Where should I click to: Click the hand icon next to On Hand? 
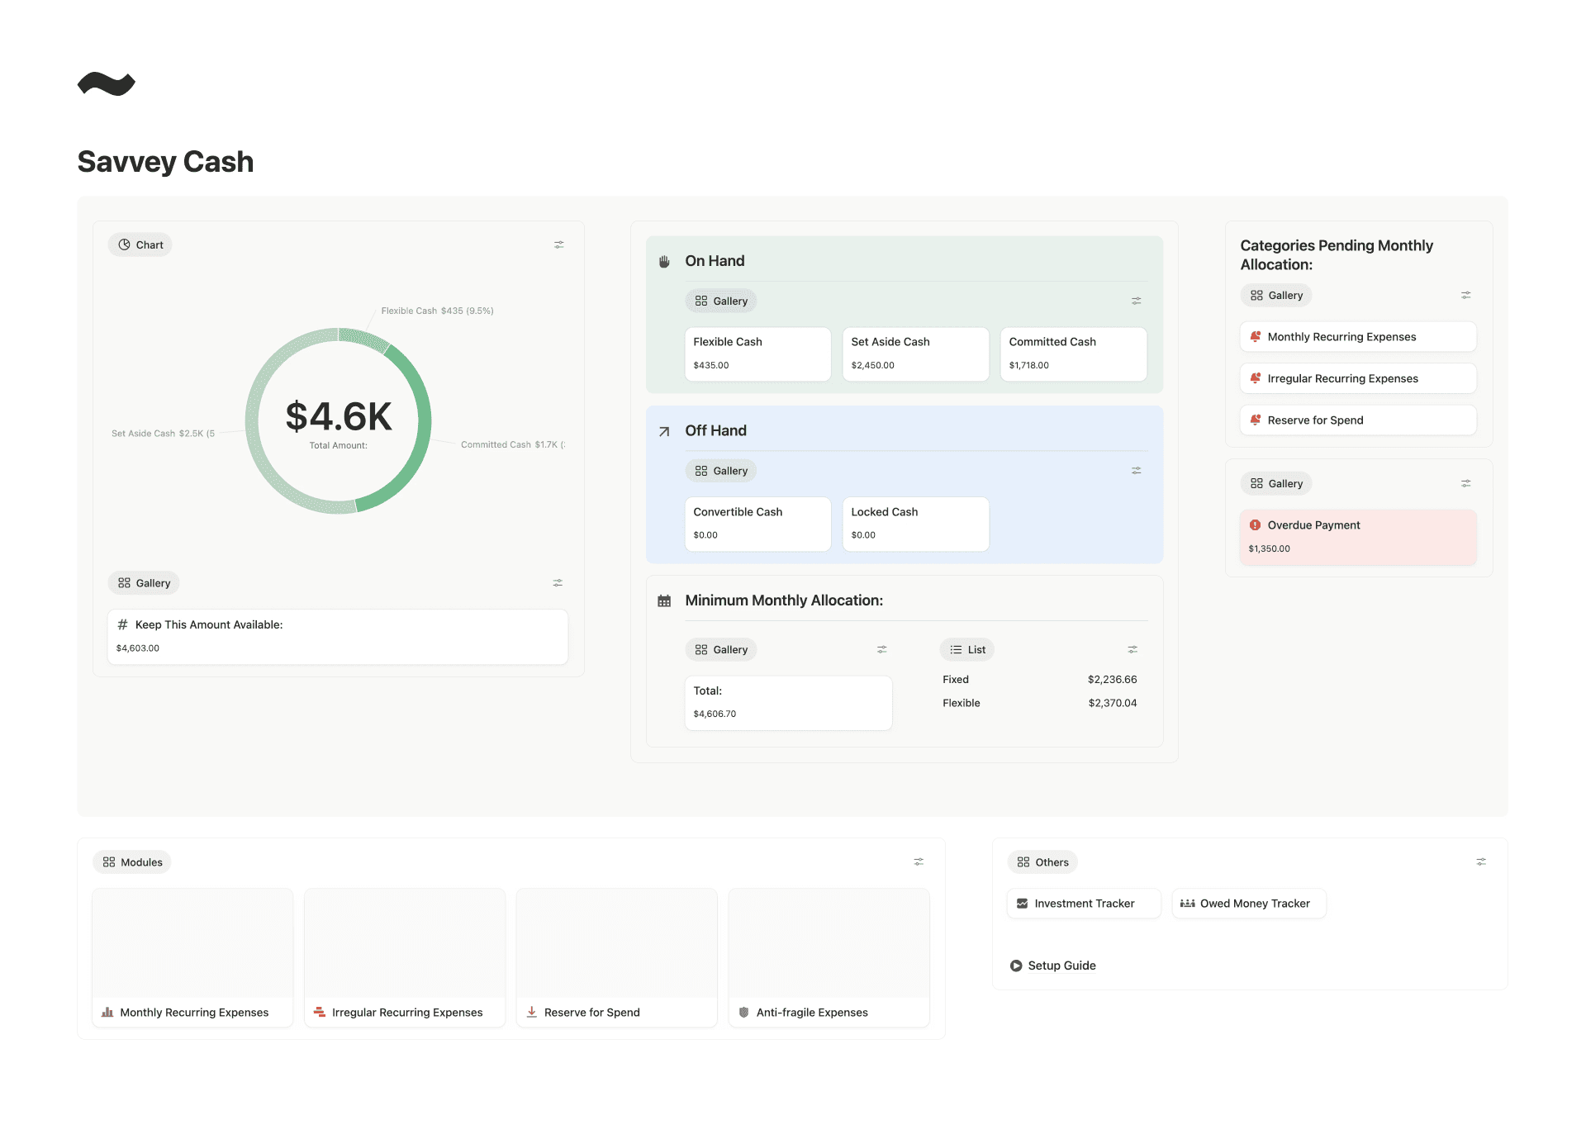[x=664, y=261]
